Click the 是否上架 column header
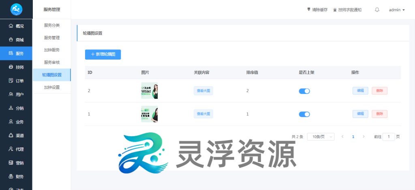This screenshot has height=190, width=415. click(x=306, y=73)
